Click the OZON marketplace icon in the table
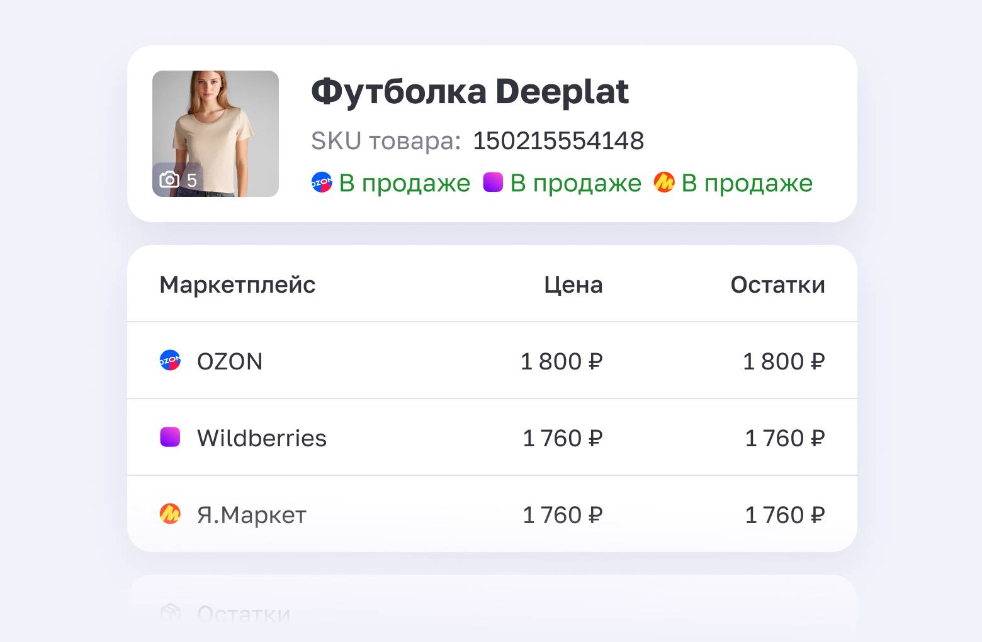 coord(170,361)
